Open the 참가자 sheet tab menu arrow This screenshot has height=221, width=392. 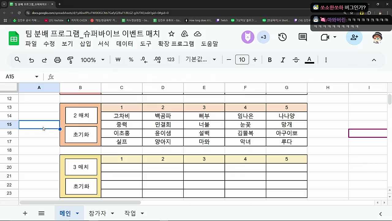click(x=112, y=213)
